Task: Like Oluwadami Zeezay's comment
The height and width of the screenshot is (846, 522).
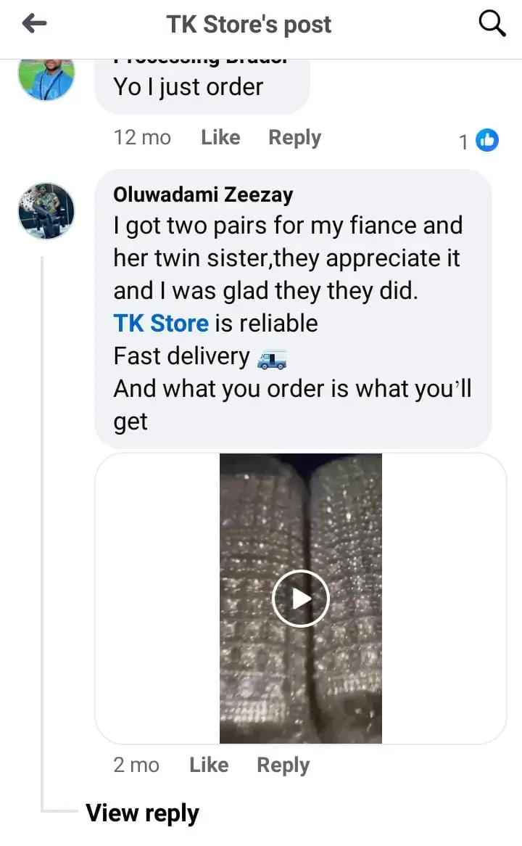Action: coord(209,765)
